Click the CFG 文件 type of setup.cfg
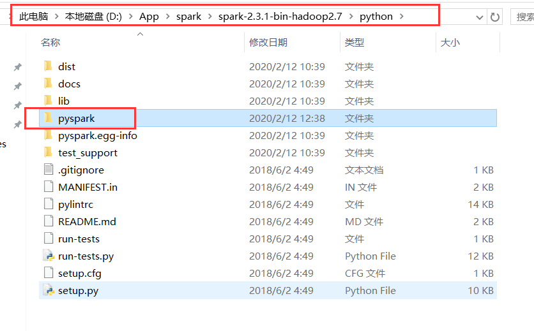534x331 pixels. [365, 274]
